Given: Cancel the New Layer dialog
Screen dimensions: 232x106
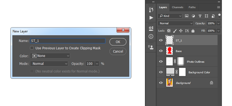Looking at the screenshot, I should pyautogui.click(x=118, y=52).
